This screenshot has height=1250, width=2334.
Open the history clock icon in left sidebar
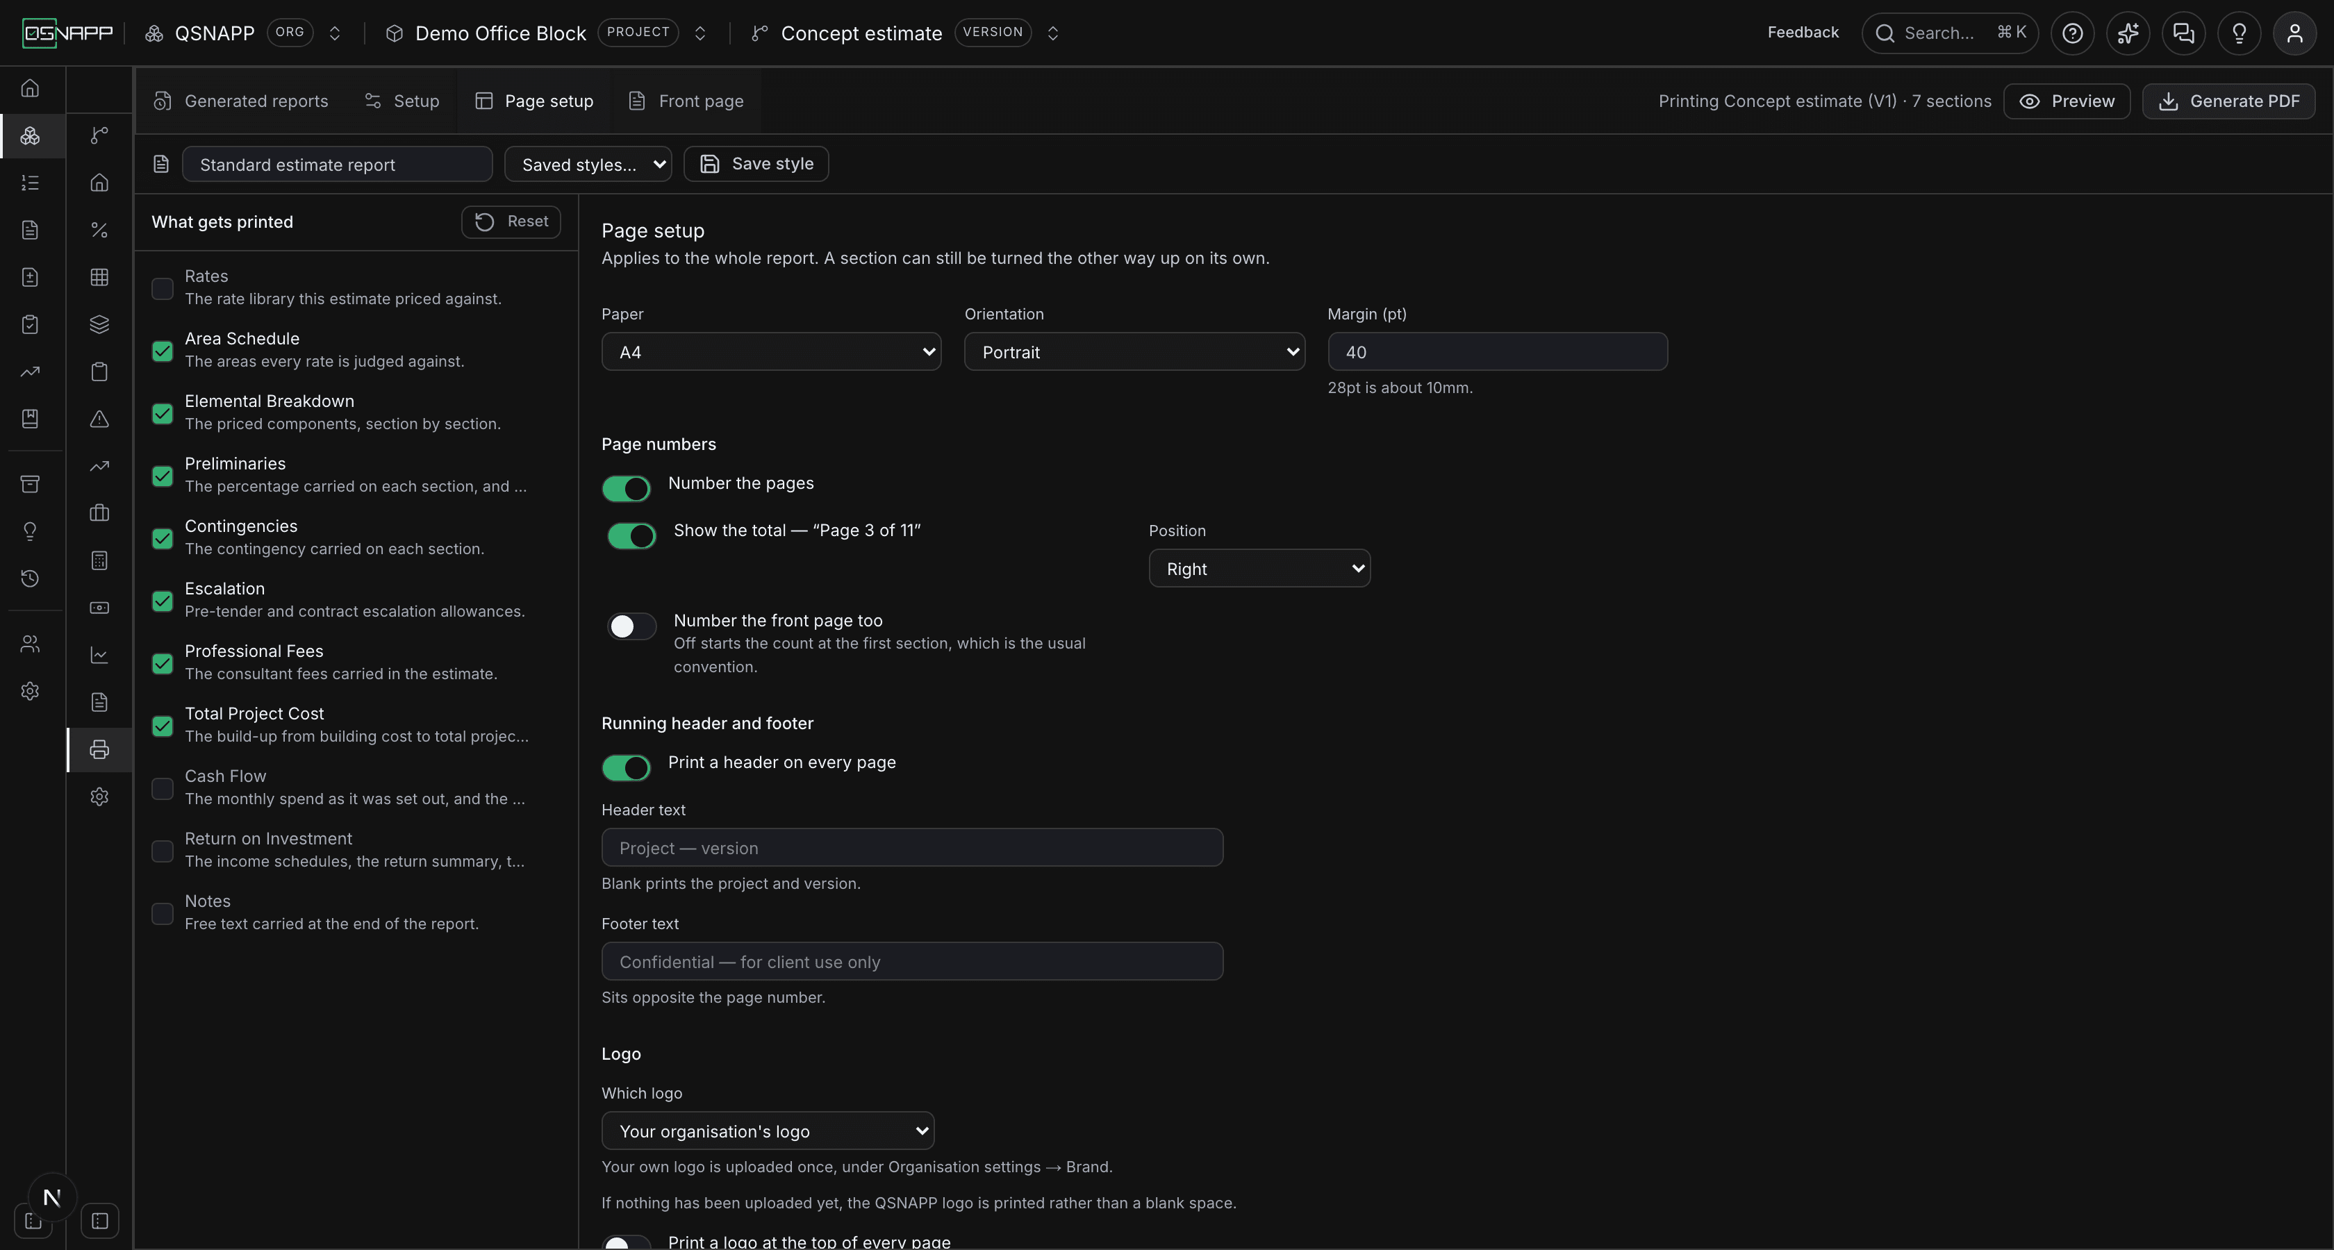[30, 578]
